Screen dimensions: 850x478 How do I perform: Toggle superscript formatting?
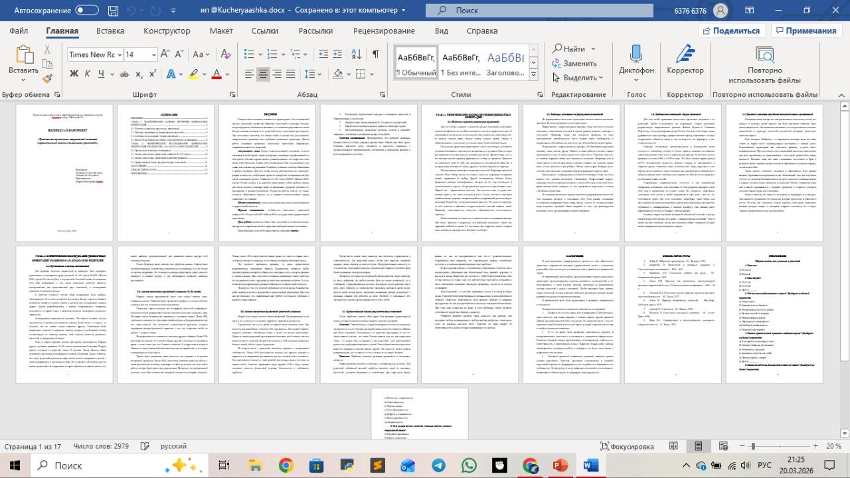click(153, 74)
